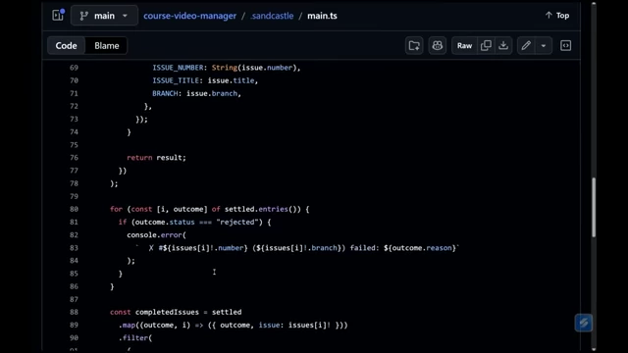Open the symbols panel icon

tap(565, 46)
